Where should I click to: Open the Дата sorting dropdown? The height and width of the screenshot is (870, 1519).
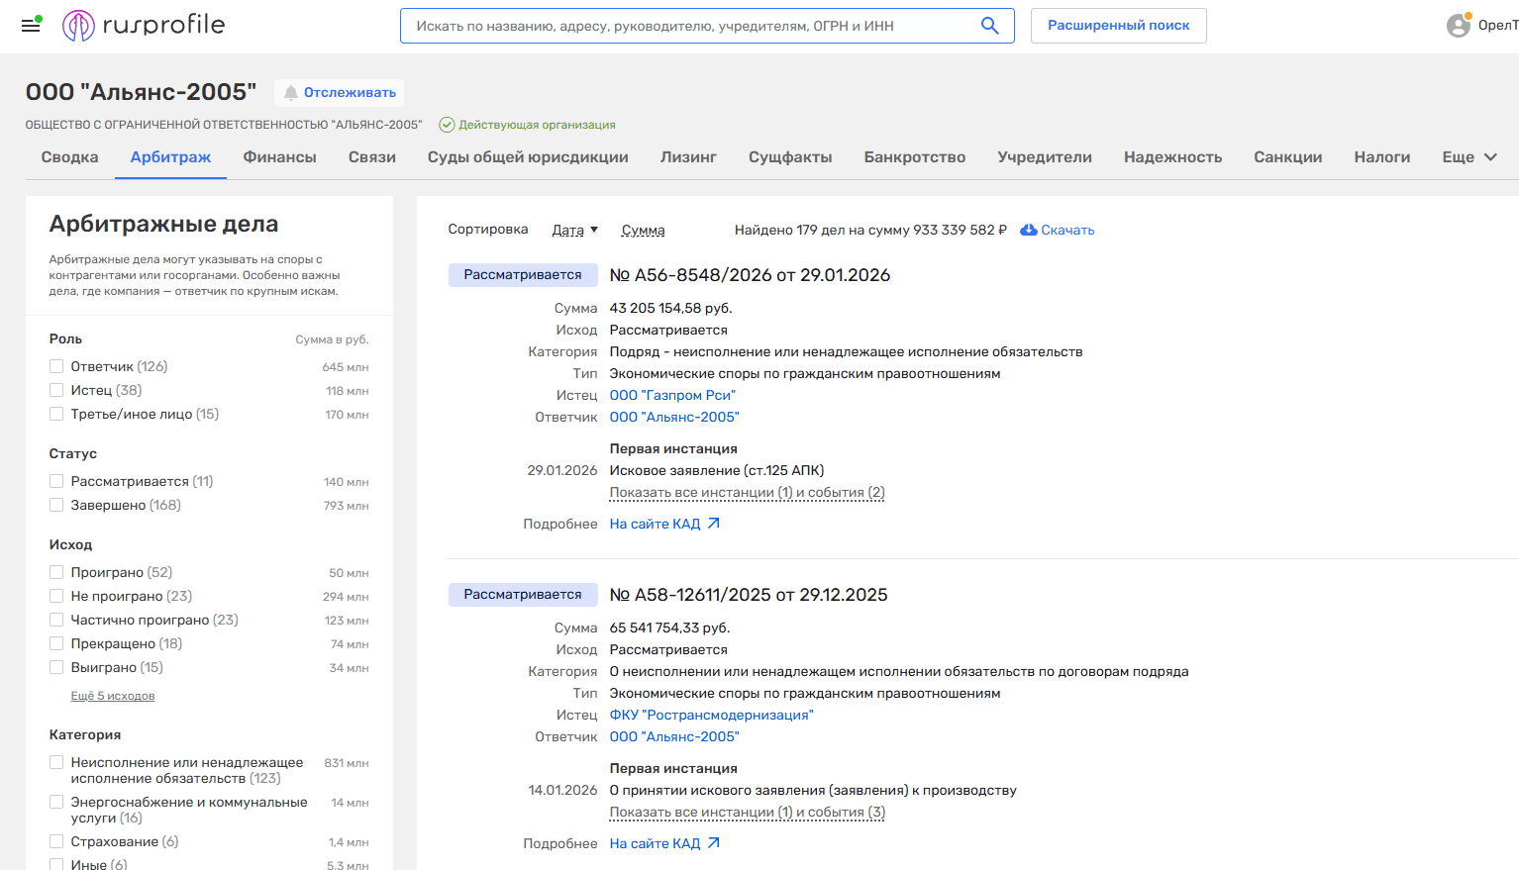click(x=574, y=230)
